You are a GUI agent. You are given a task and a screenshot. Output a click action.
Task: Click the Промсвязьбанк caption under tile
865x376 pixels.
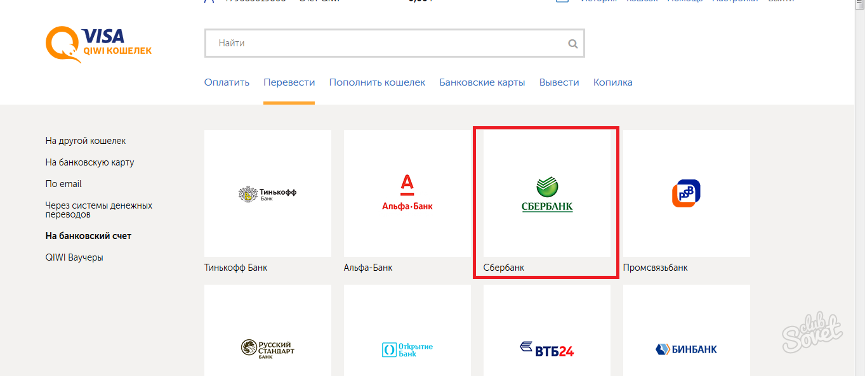point(656,268)
